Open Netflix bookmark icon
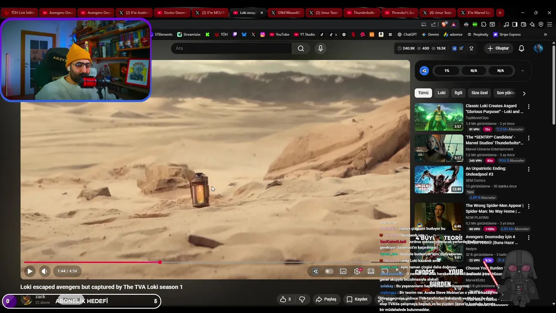The image size is (556, 313). pyautogui.click(x=353, y=34)
